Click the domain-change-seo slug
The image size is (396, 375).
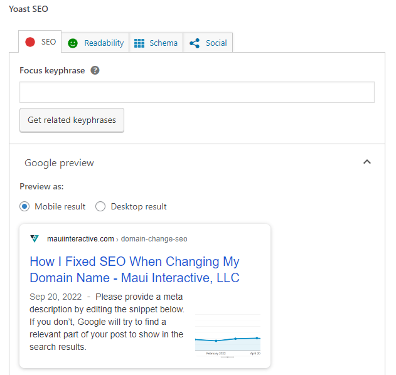154,239
